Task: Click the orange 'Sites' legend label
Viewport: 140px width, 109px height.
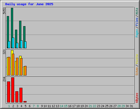Action: [x=137, y=71]
